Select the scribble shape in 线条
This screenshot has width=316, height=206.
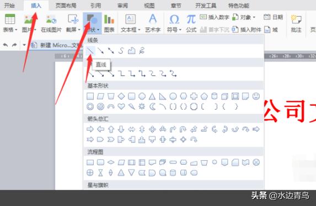pos(142,51)
